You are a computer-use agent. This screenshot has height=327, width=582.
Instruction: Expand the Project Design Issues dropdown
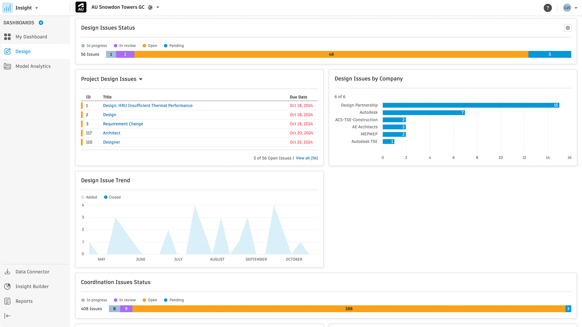coord(141,79)
